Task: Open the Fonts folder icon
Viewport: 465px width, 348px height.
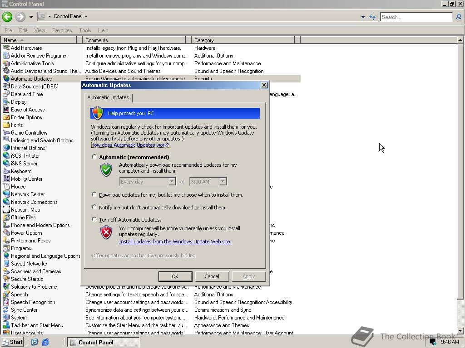Action: [x=6, y=125]
